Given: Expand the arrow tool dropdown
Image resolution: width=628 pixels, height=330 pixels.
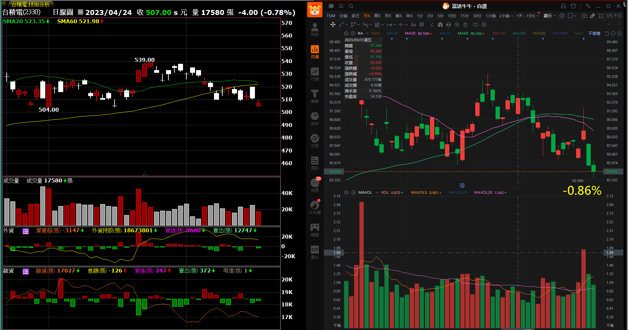Looking at the screenshot, I should tap(406, 25).
